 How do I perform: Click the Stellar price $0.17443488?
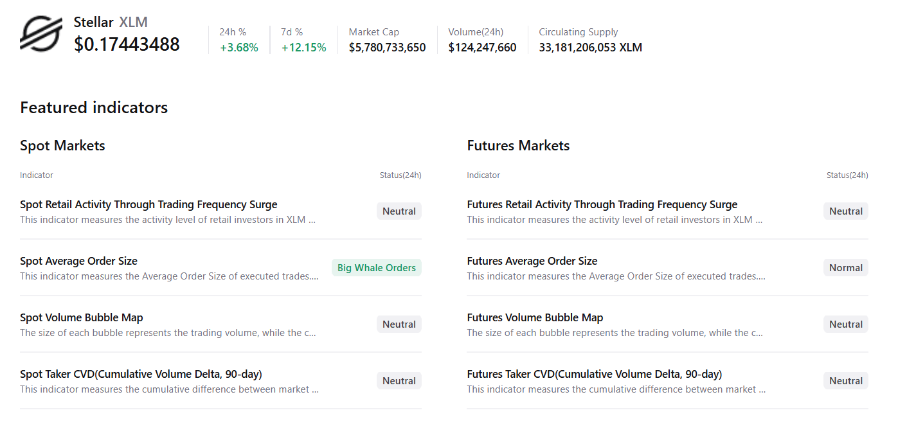pyautogui.click(x=127, y=44)
